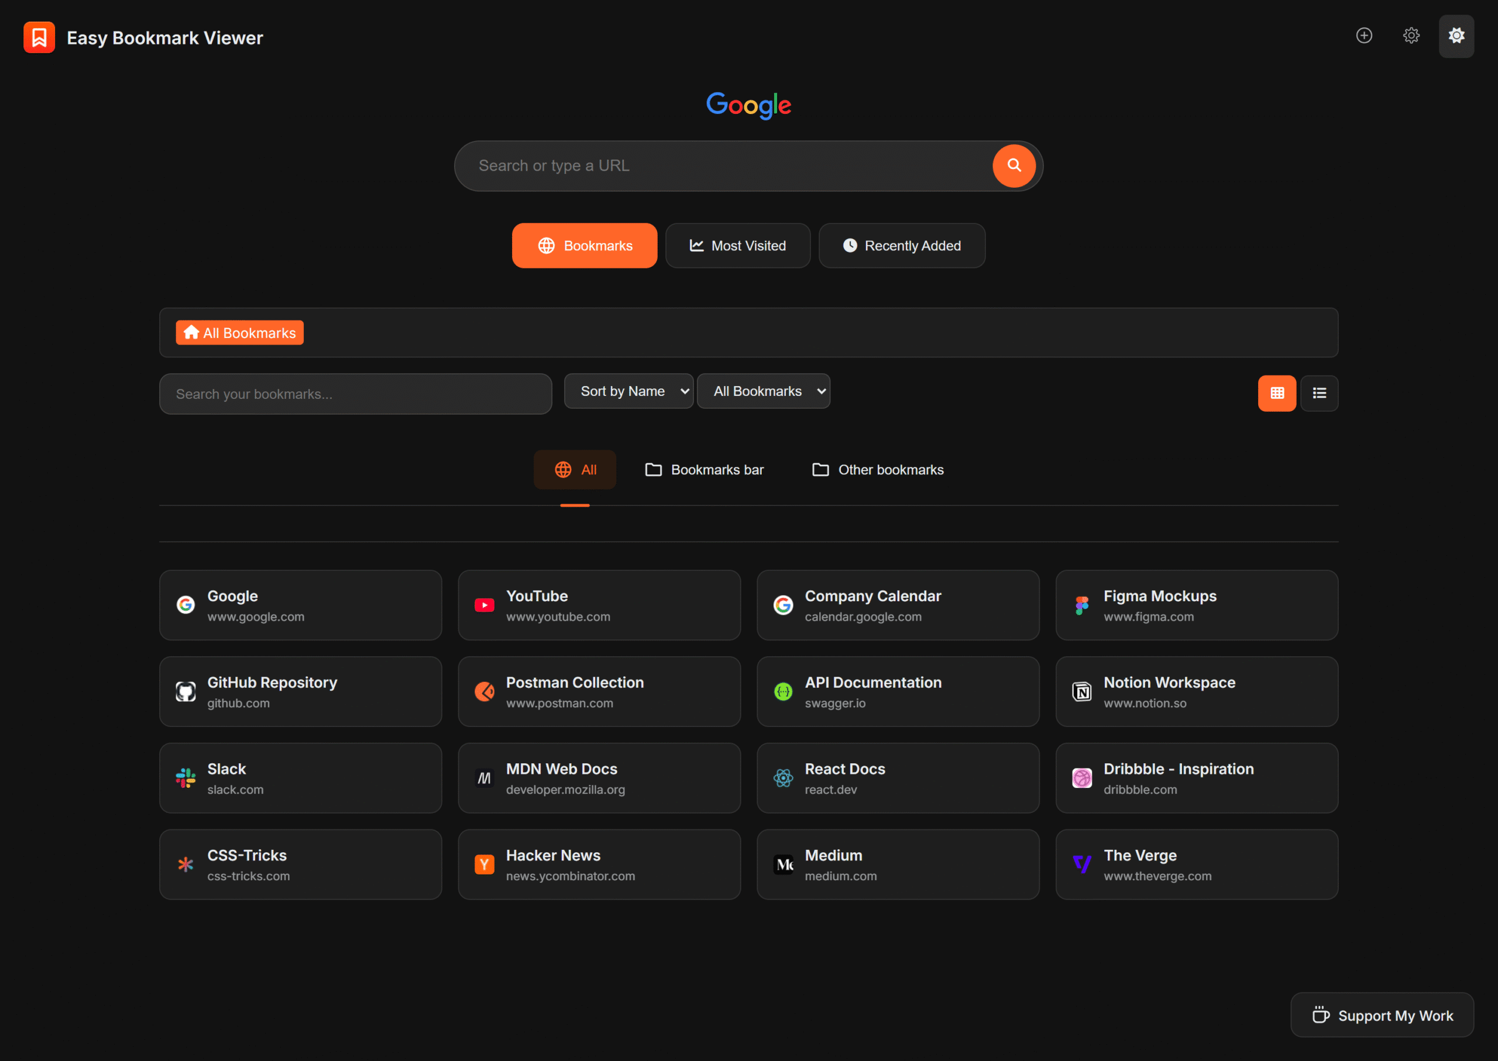Viewport: 1498px width, 1061px height.
Task: Click the Easy Bookmark Viewer title
Action: tap(164, 38)
